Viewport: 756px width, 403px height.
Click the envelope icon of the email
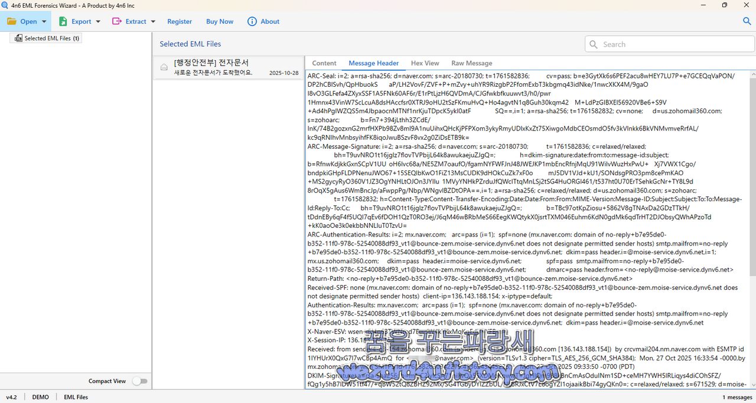click(164, 68)
